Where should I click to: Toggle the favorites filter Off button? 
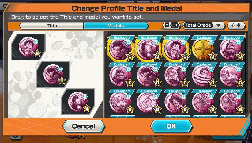[x=171, y=25]
